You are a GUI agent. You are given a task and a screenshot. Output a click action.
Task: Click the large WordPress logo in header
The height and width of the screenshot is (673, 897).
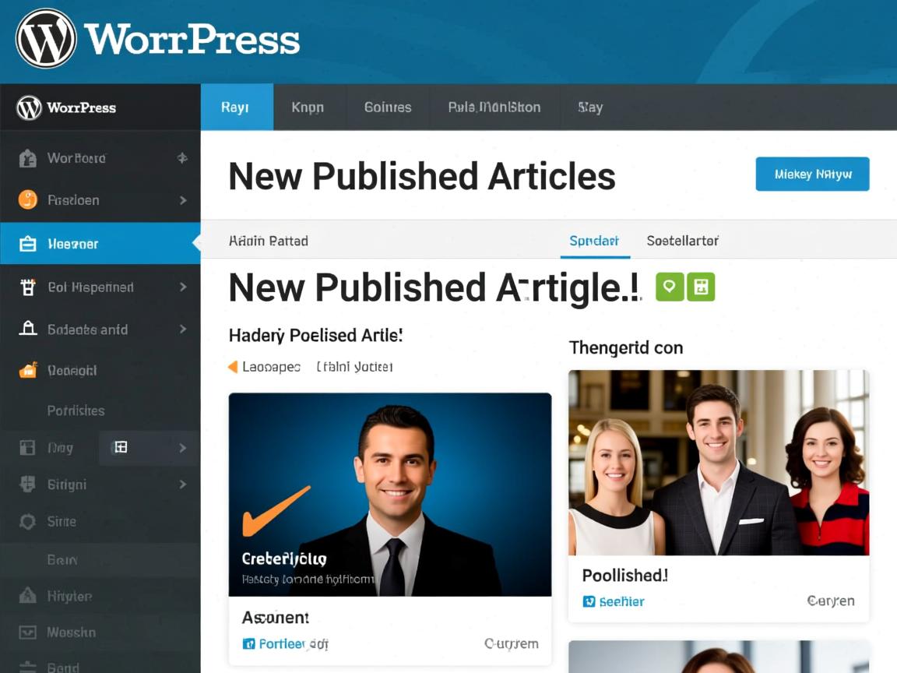click(46, 39)
